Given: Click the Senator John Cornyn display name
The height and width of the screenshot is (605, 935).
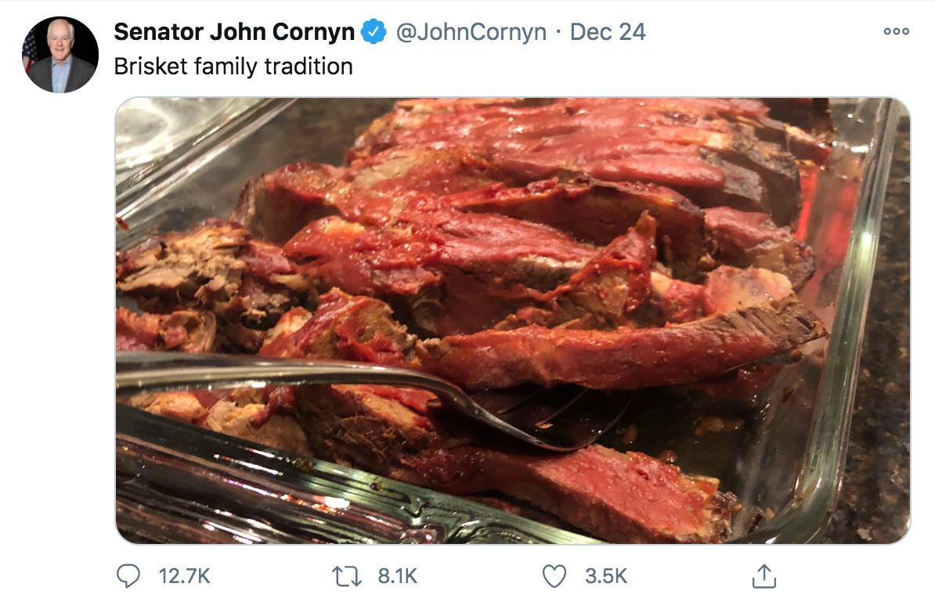Looking at the screenshot, I should pos(234,32).
